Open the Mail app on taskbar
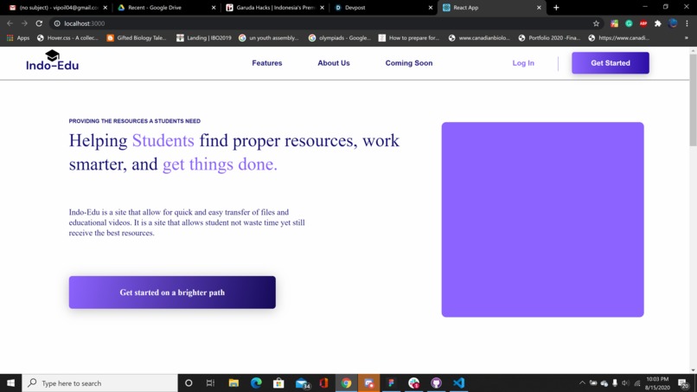The image size is (697, 392). (303, 383)
